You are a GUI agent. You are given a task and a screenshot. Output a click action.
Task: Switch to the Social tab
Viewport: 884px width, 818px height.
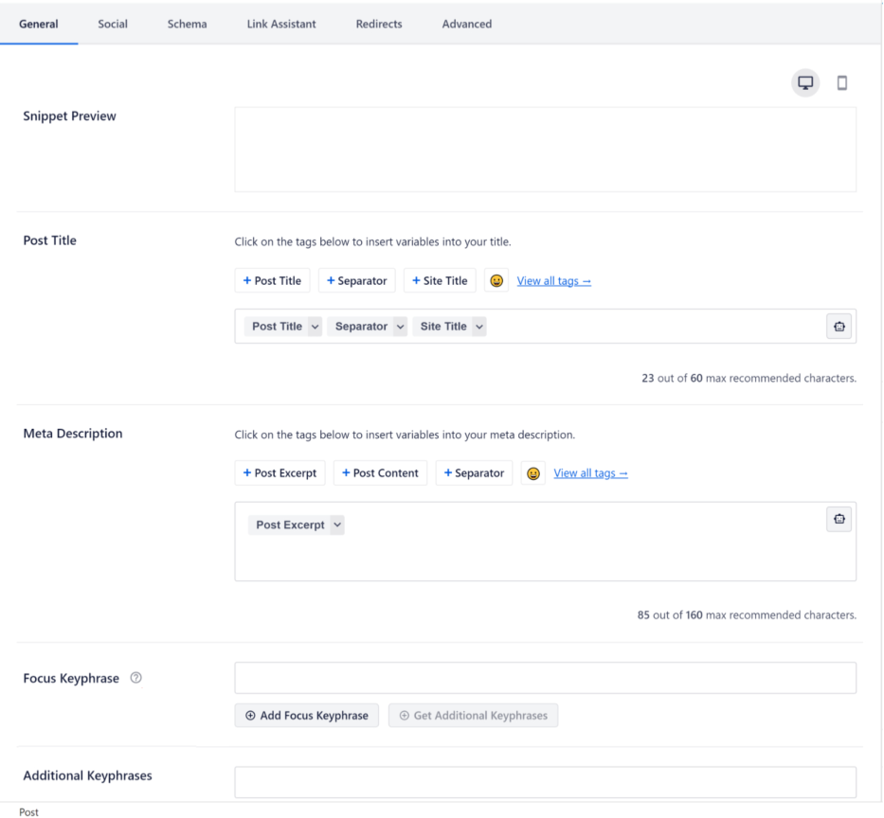tap(113, 24)
